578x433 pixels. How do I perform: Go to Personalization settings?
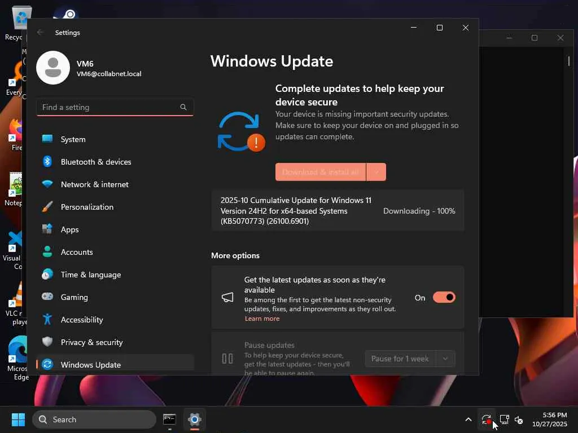115,206
